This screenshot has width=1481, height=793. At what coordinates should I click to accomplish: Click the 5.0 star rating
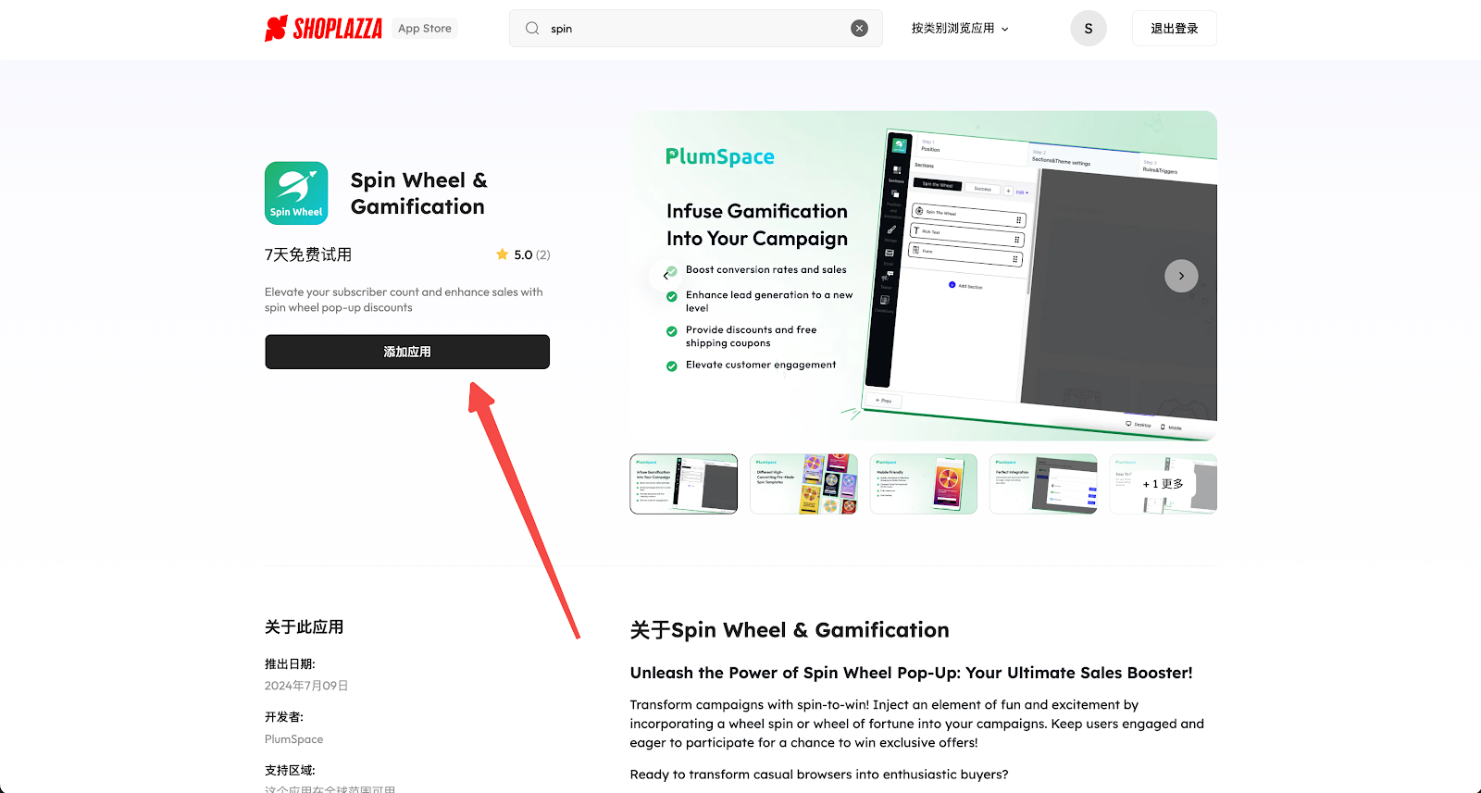tap(523, 254)
